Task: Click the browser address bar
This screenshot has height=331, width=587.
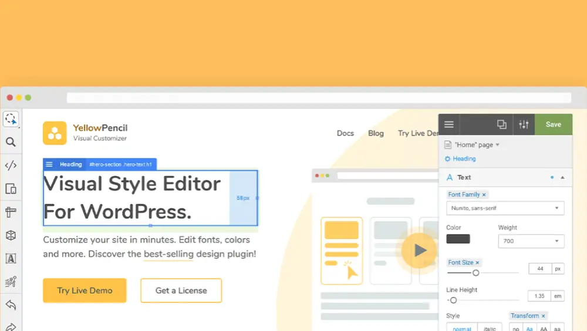Action: point(319,98)
